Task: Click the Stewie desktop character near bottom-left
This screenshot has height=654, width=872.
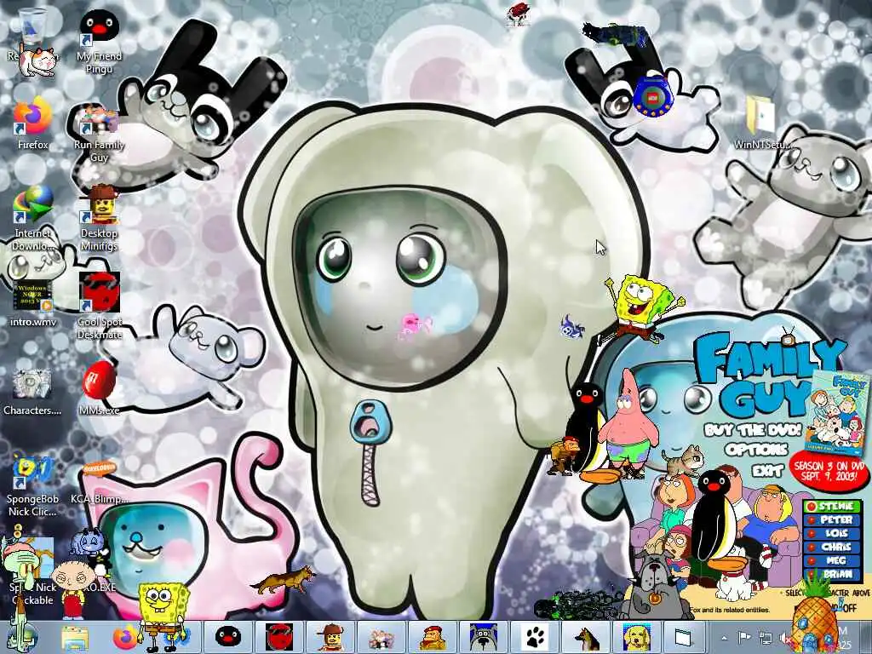Action: 72,589
